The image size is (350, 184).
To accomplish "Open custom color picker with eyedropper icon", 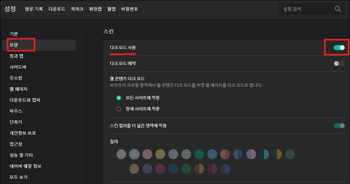I will point(121,154).
